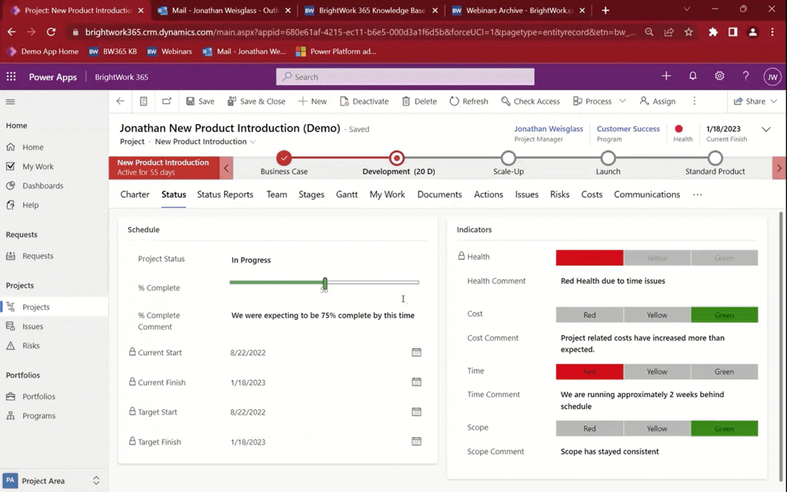787x492 pixels.
Task: Select the green Scope indicator
Action: tap(724, 429)
